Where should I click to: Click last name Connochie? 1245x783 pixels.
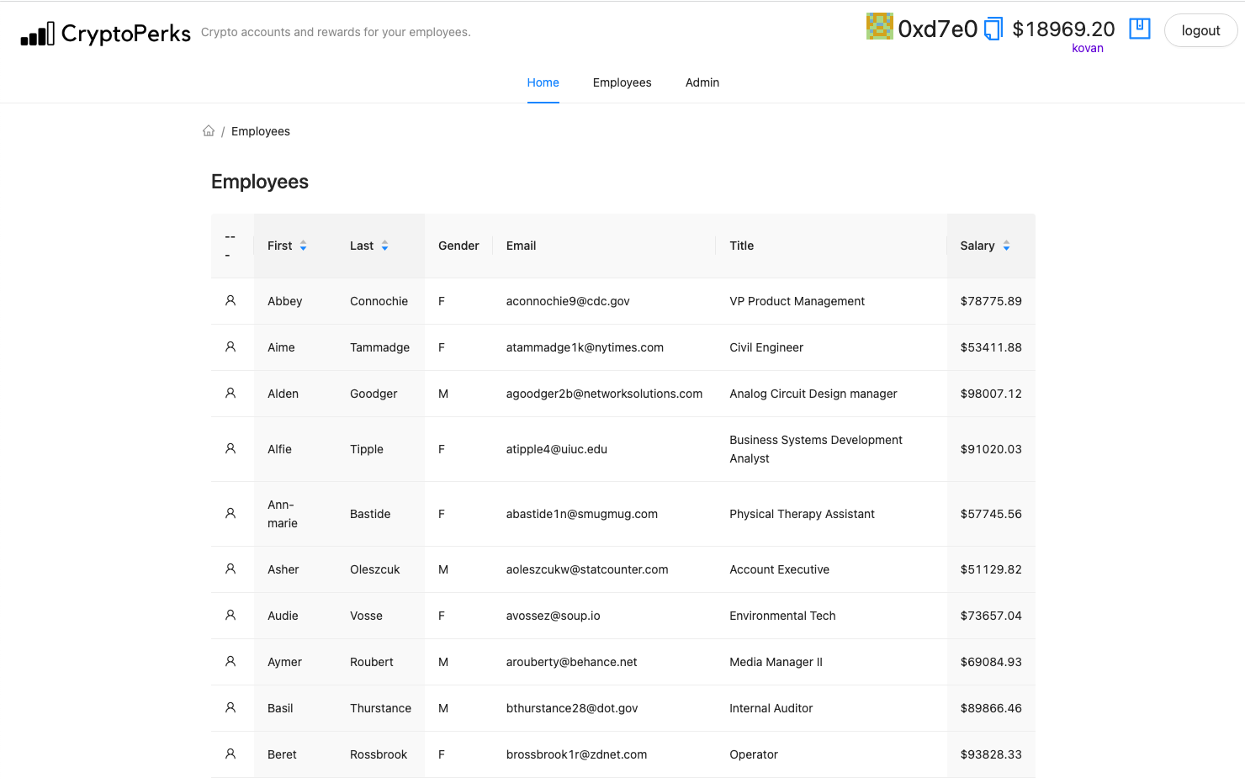379,301
